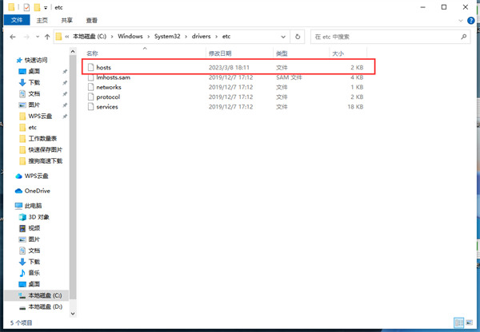Click the Properties quick access icon
Screen dimensions: 480x332
pyautogui.click(x=26, y=7)
